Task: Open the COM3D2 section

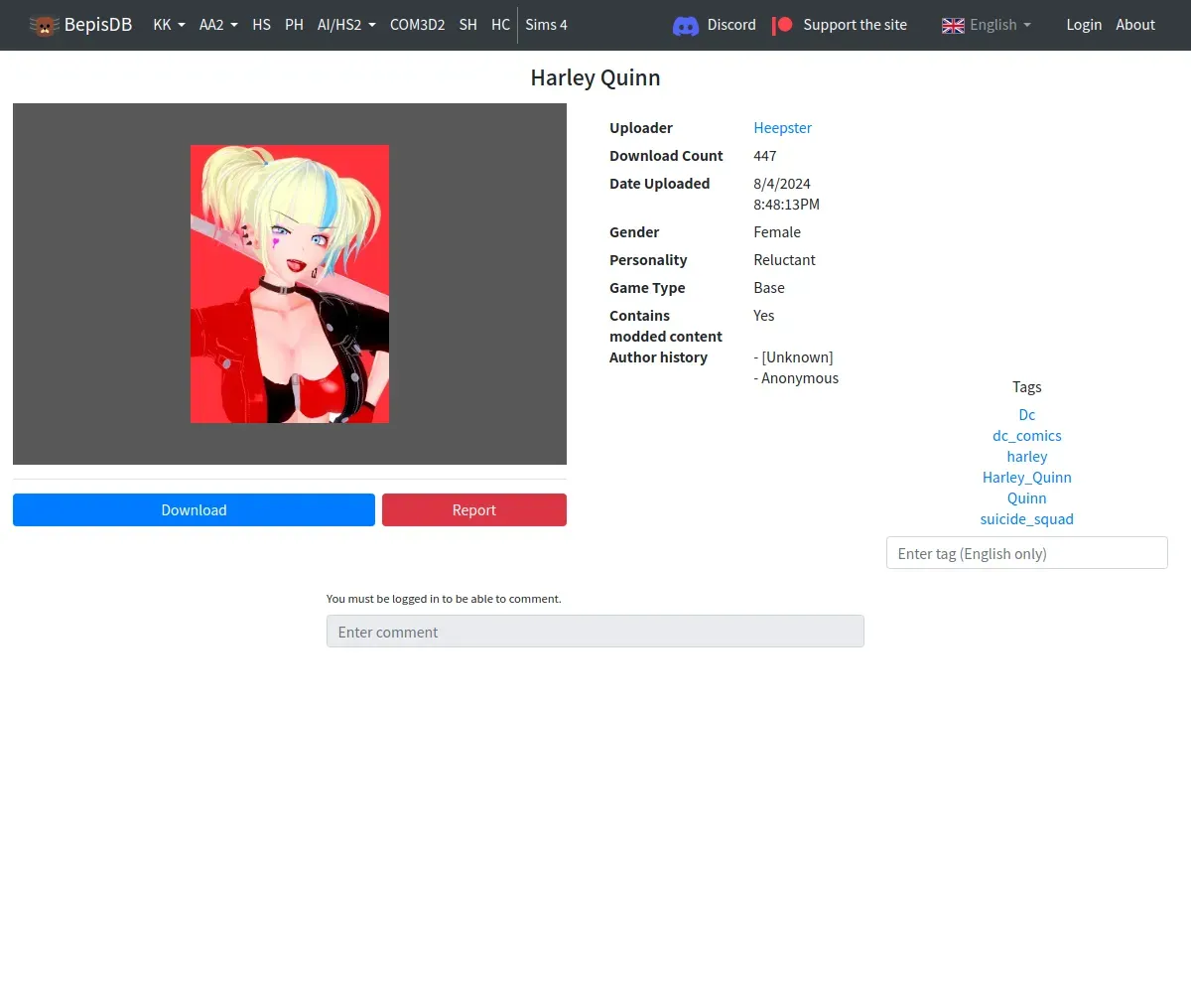Action: [417, 25]
